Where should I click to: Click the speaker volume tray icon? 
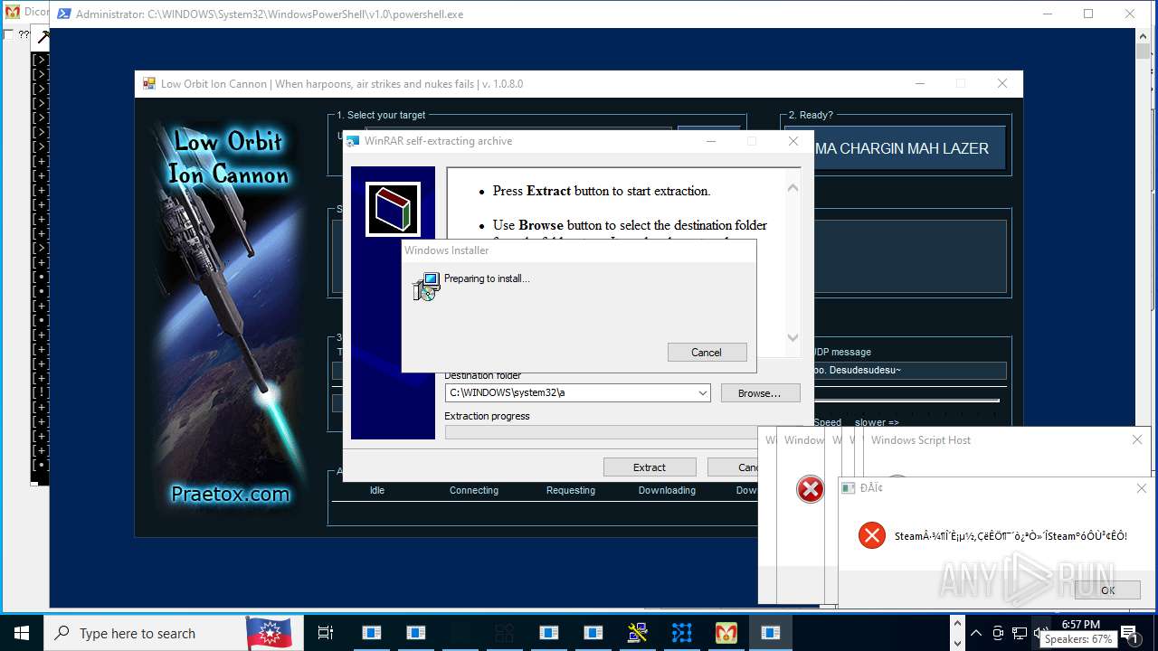[x=1041, y=633]
